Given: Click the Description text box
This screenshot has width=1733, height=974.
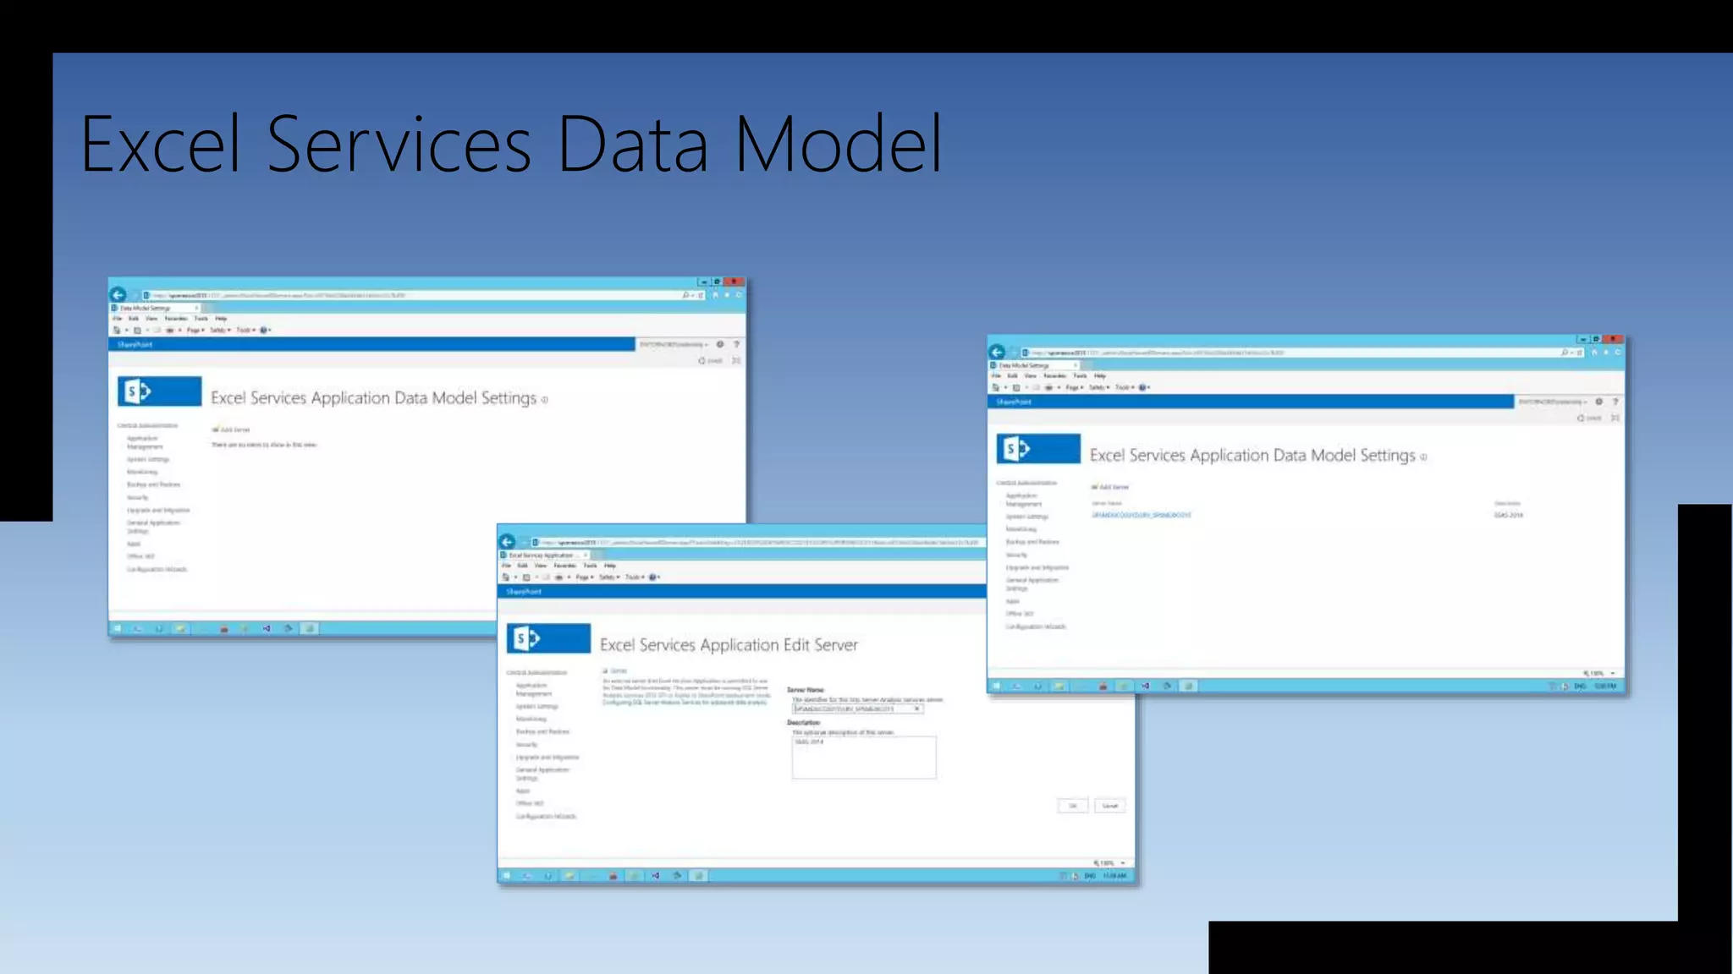Looking at the screenshot, I should pyautogui.click(x=864, y=757).
